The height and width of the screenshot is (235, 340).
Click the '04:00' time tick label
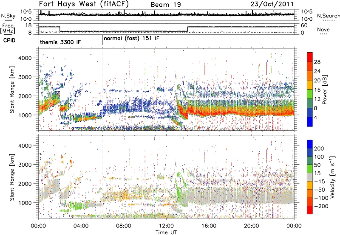tap(81, 226)
